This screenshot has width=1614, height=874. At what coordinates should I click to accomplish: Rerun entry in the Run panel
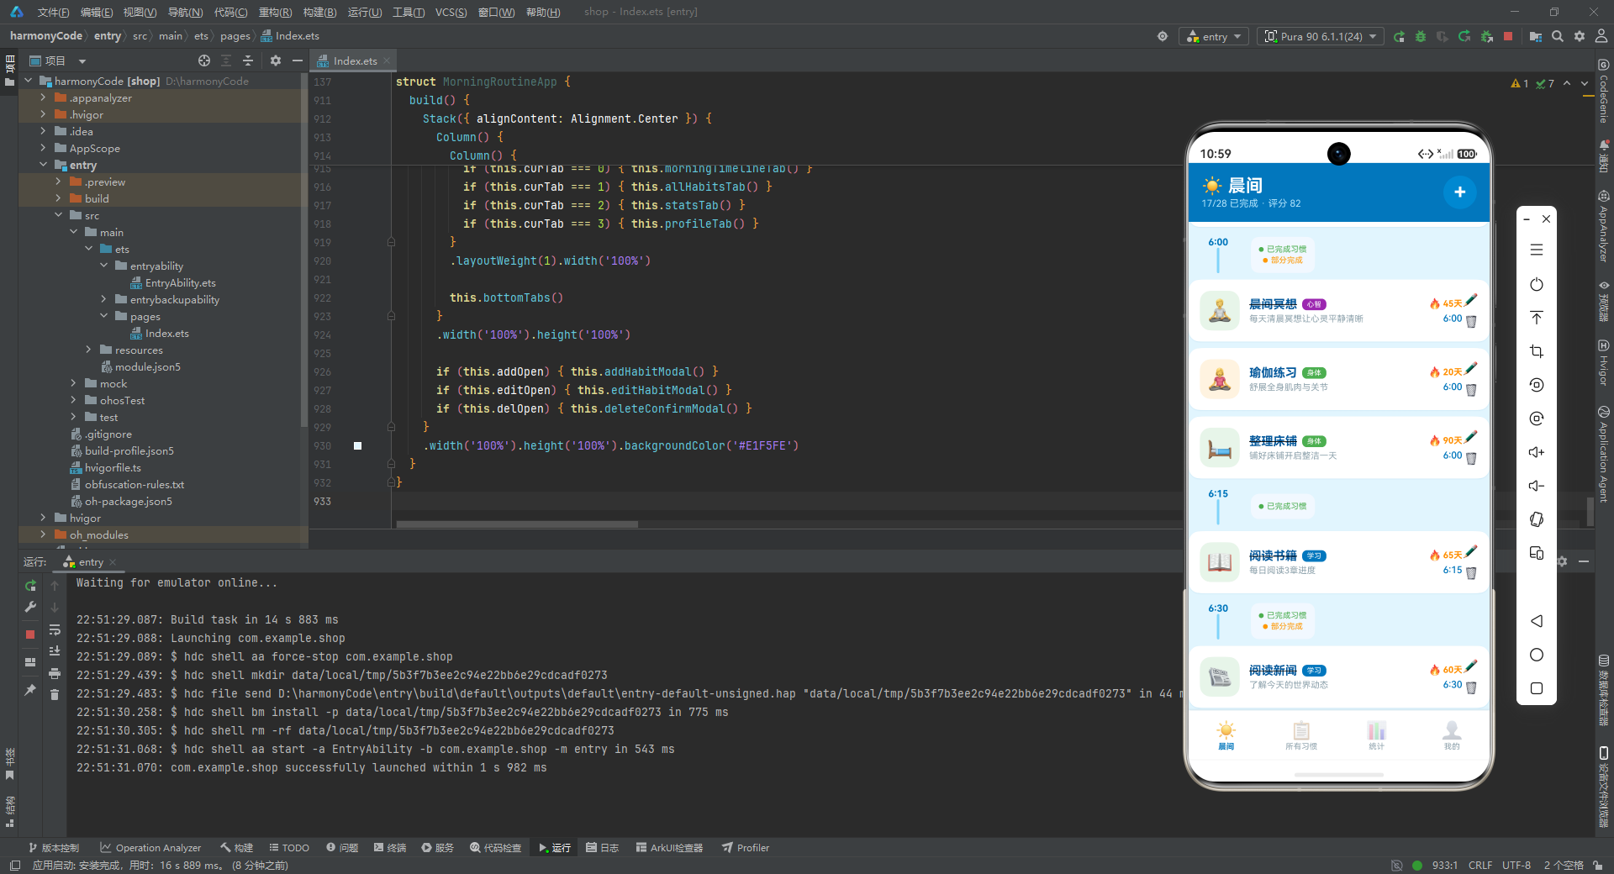[x=30, y=585]
